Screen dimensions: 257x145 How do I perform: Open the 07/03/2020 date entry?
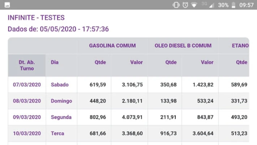click(27, 85)
